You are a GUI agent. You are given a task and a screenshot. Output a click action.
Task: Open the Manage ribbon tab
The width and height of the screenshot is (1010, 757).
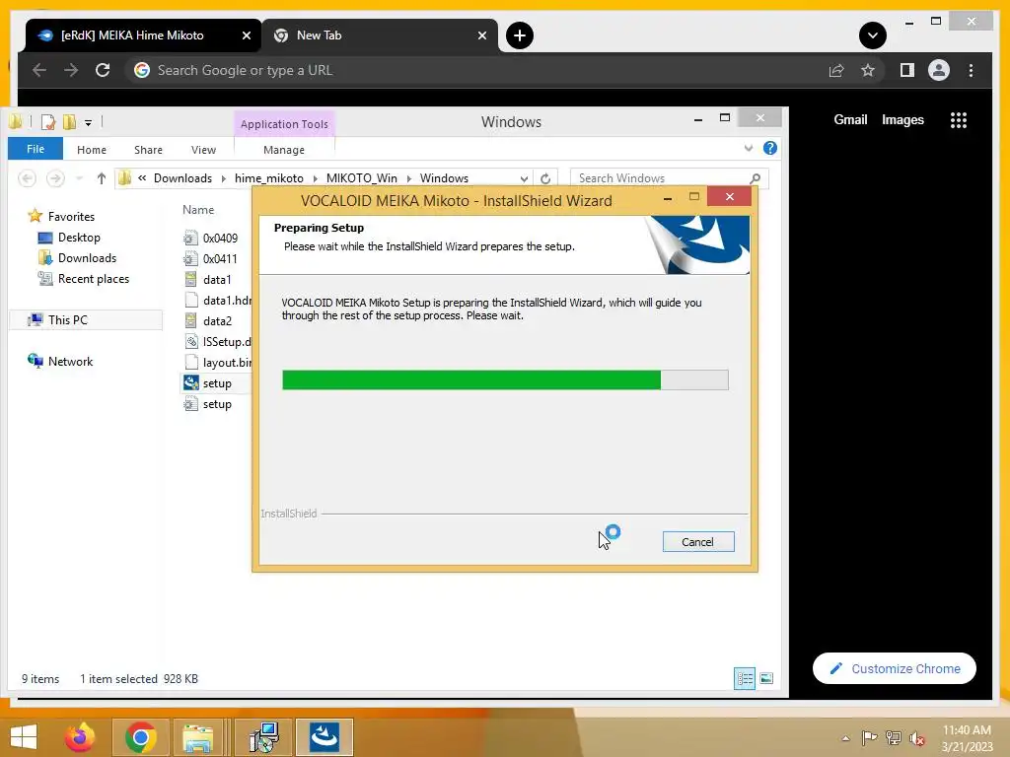[284, 150]
